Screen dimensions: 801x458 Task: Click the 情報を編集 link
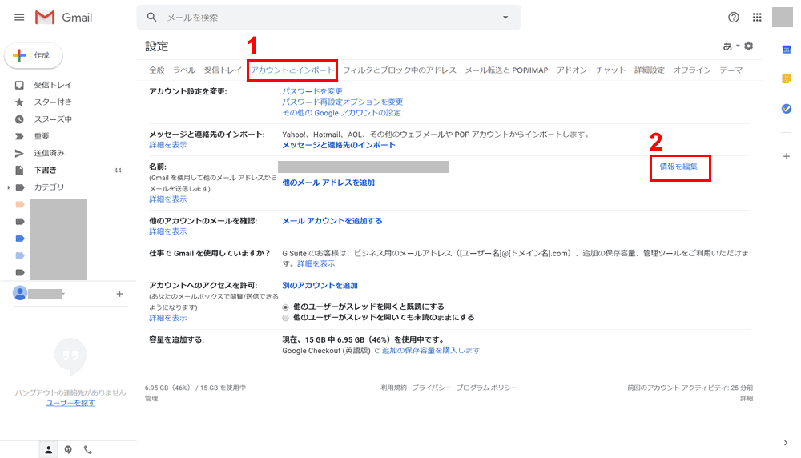click(678, 167)
